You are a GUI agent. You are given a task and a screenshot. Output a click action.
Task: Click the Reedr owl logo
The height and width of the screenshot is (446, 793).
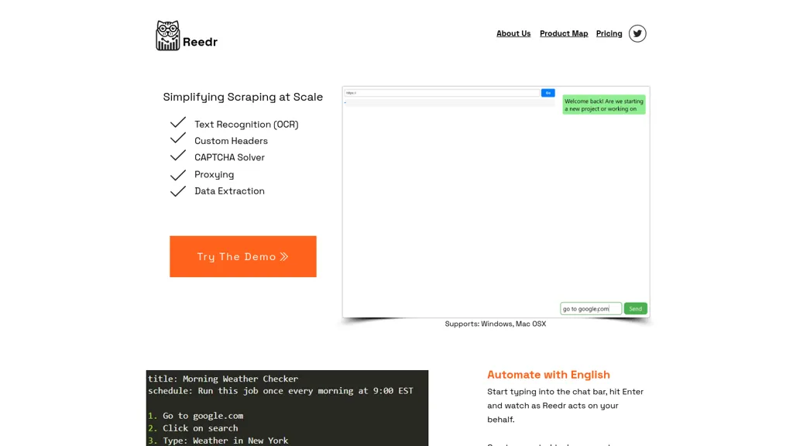click(167, 36)
